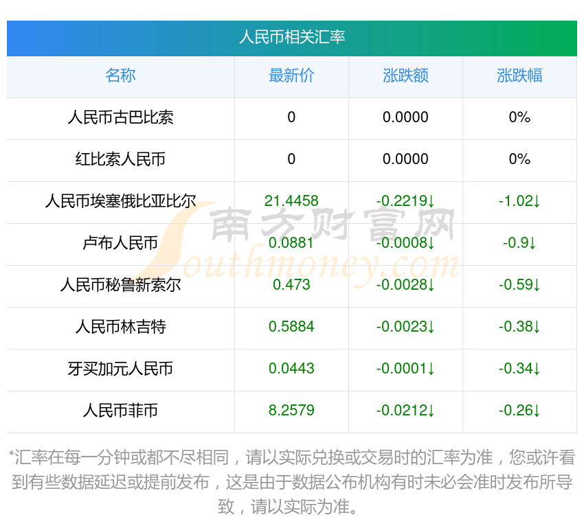Viewport: 584px width, 528px height.
Task: Click the latest price 21.4458
Action: point(291,201)
